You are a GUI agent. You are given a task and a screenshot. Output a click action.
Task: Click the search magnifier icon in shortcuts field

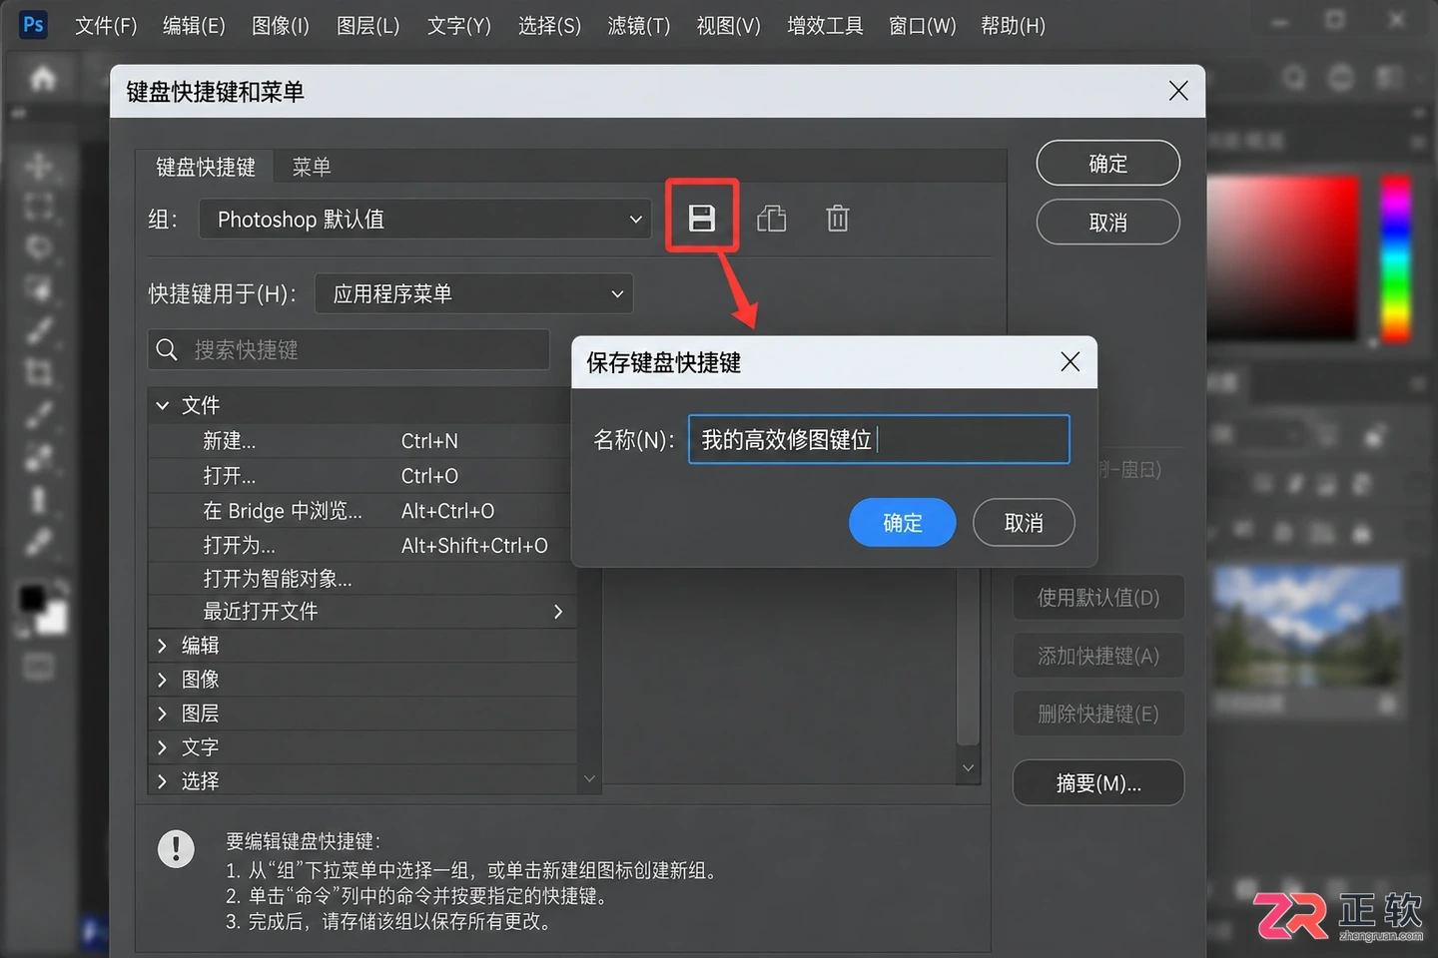(x=167, y=349)
